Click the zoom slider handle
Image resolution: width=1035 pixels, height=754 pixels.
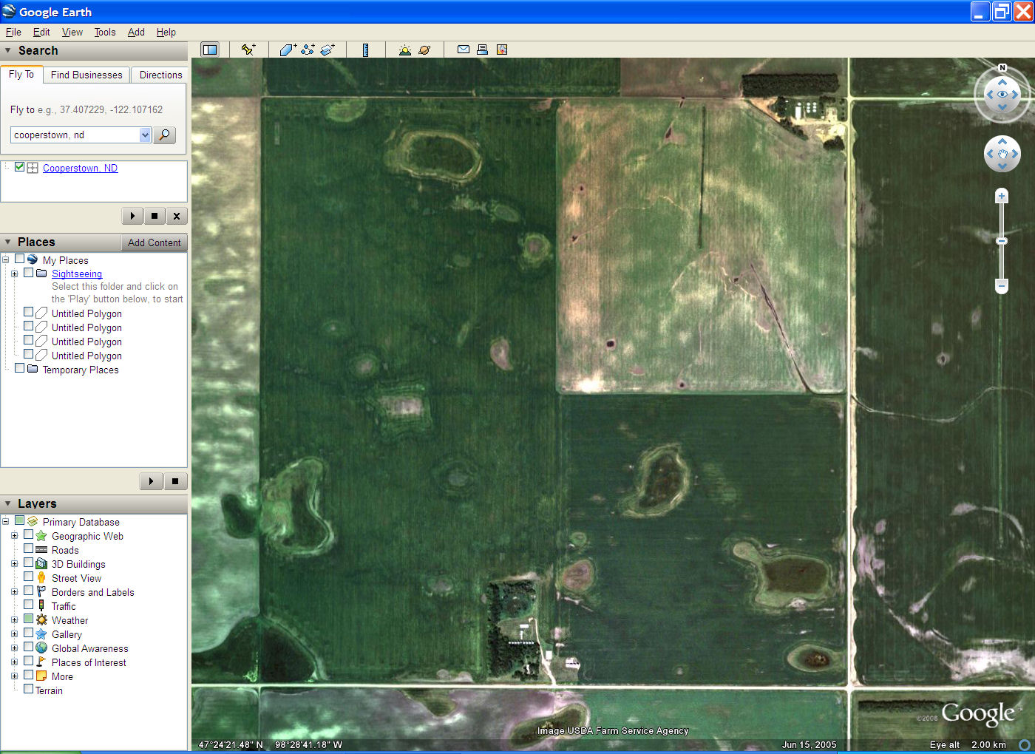click(1002, 241)
